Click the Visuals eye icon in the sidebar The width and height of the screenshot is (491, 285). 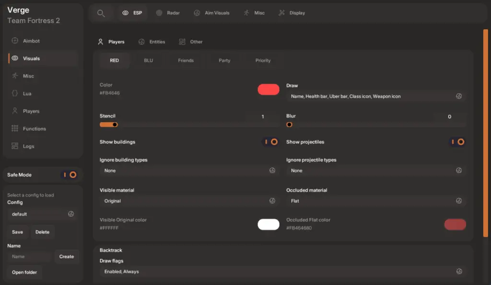(x=15, y=58)
